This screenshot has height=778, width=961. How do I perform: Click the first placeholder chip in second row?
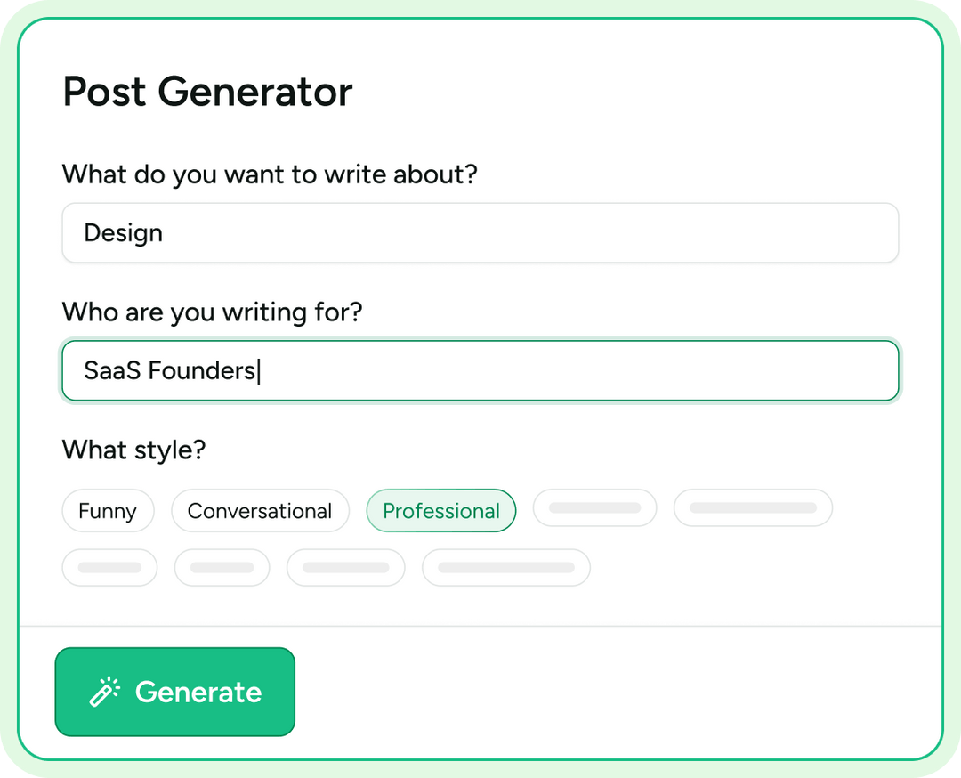109,567
